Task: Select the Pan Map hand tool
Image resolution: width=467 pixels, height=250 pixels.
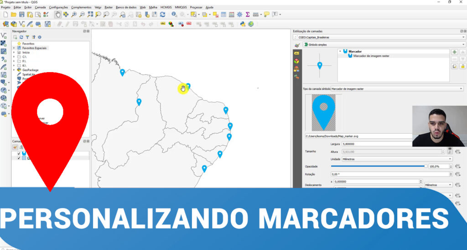Action: point(58,15)
